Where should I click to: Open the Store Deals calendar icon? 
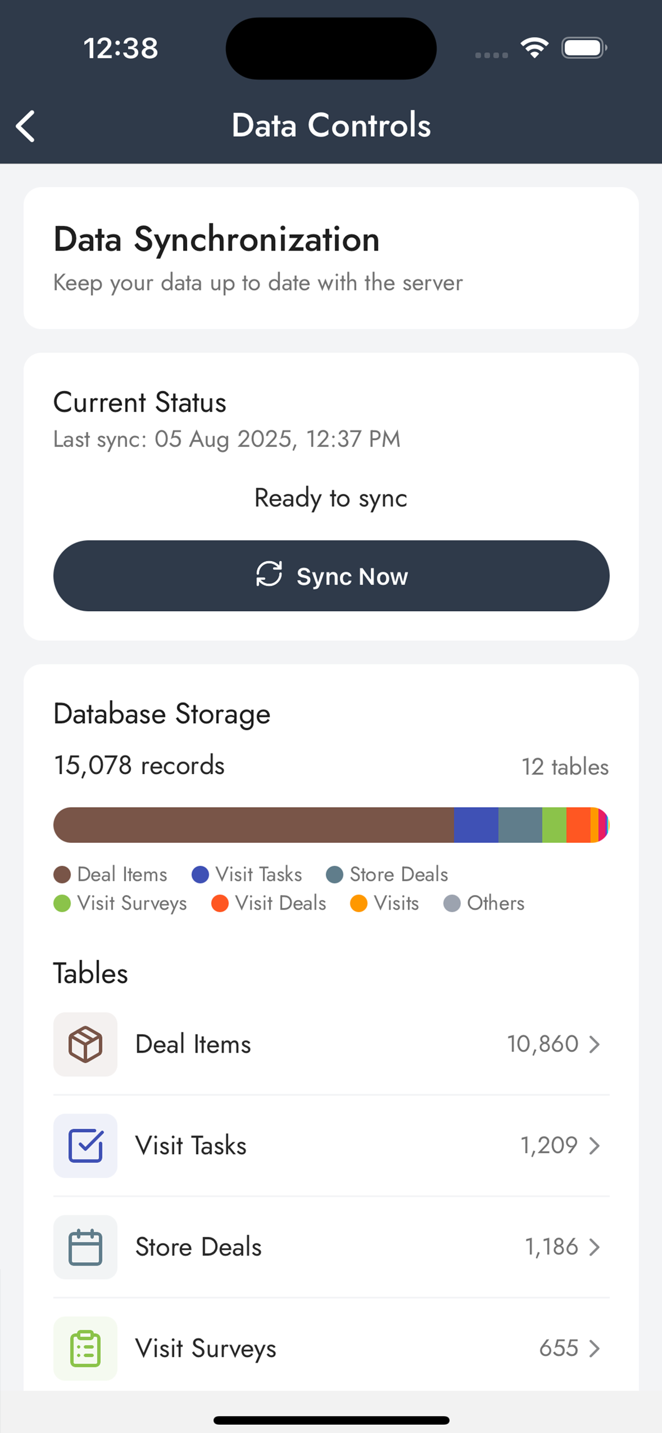point(85,1247)
